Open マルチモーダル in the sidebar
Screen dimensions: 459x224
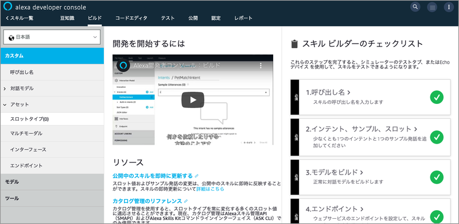[x=52, y=133]
